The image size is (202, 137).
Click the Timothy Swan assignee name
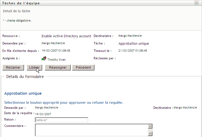pyautogui.click(x=56, y=60)
